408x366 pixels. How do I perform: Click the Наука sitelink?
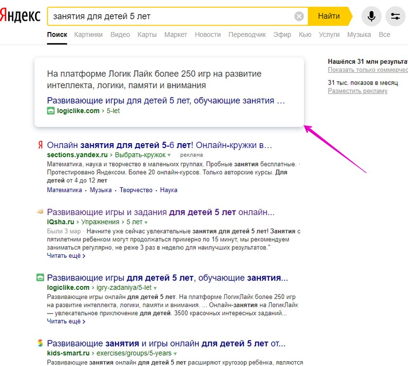[x=169, y=190]
